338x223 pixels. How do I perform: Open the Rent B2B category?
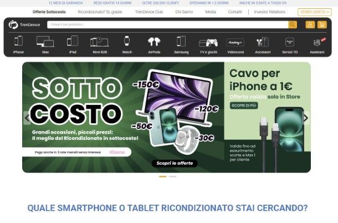100,45
